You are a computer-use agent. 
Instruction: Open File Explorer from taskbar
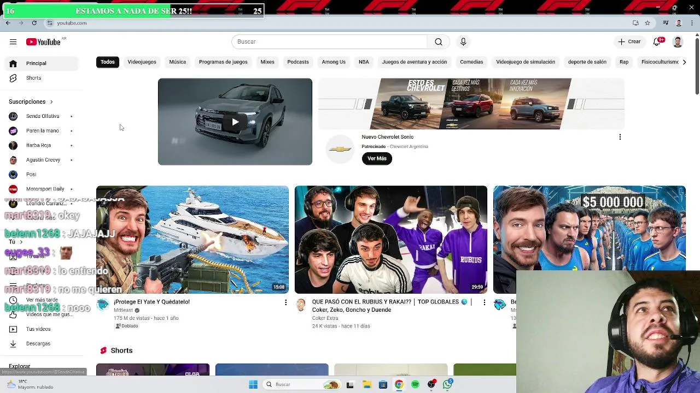(x=366, y=384)
